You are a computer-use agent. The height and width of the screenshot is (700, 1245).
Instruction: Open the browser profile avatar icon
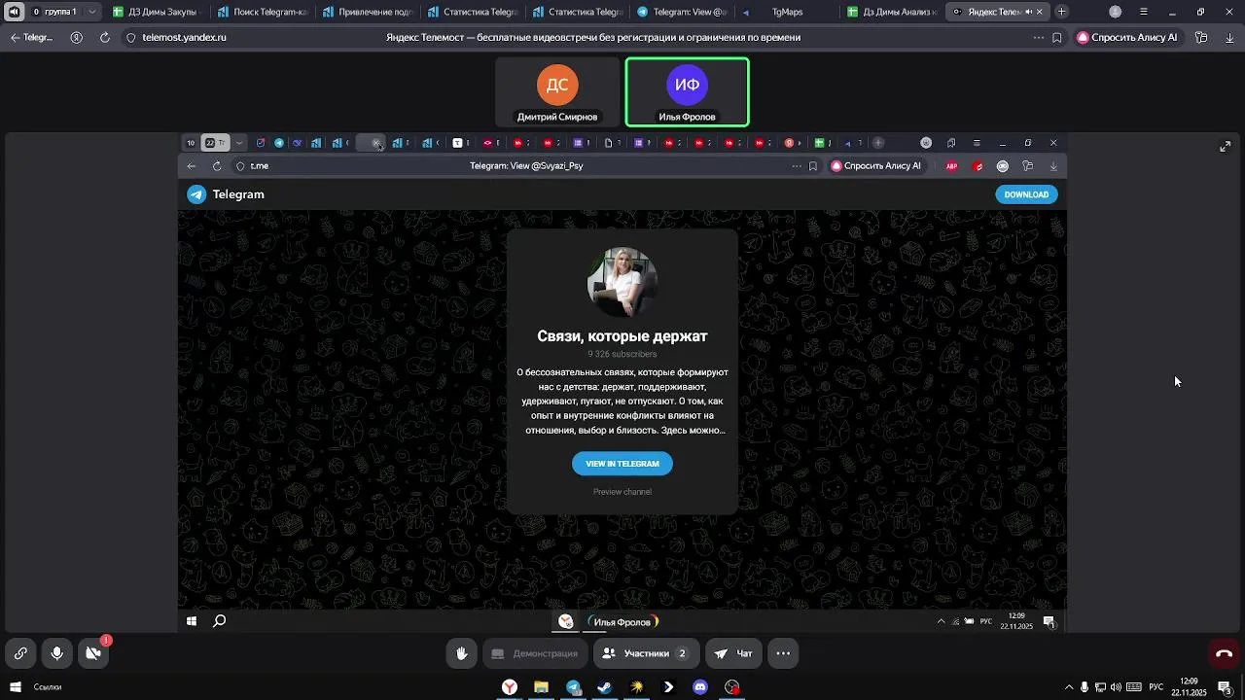(x=1116, y=12)
